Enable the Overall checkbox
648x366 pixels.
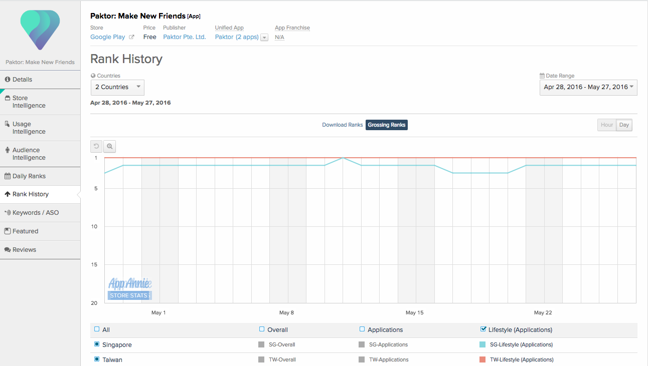click(262, 329)
